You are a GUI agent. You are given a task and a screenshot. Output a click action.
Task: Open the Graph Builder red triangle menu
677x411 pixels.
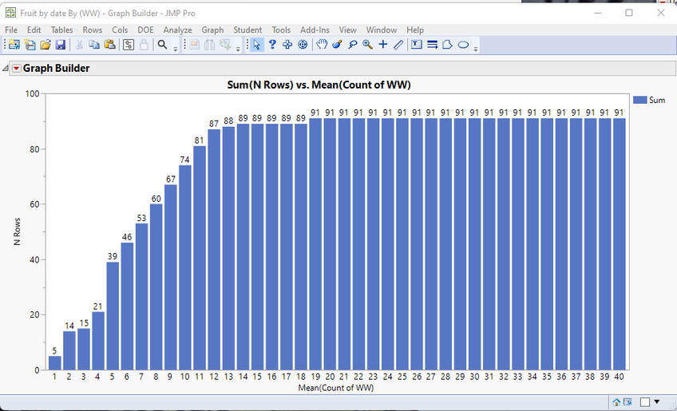(17, 69)
